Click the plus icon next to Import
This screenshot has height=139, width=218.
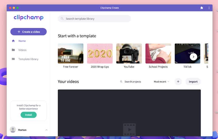178,82
